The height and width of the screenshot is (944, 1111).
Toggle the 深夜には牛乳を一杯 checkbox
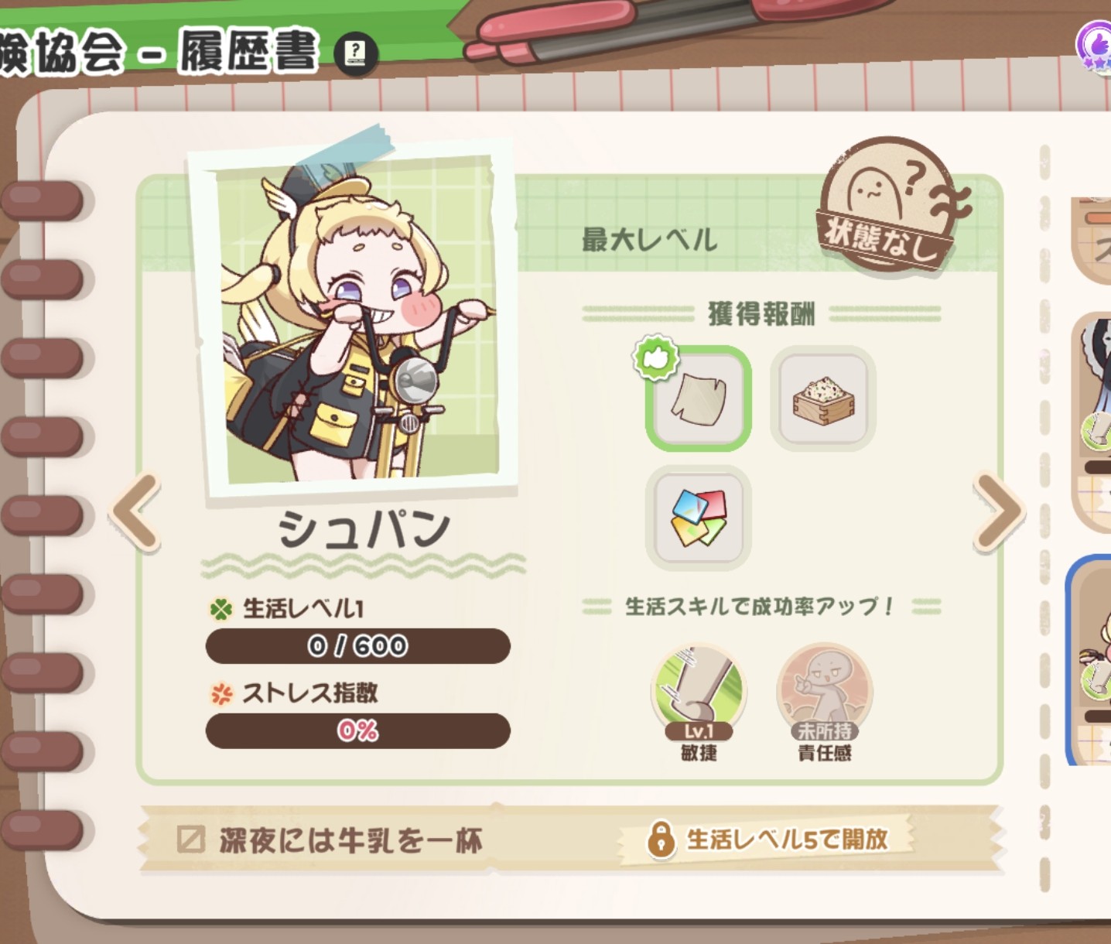coord(190,840)
